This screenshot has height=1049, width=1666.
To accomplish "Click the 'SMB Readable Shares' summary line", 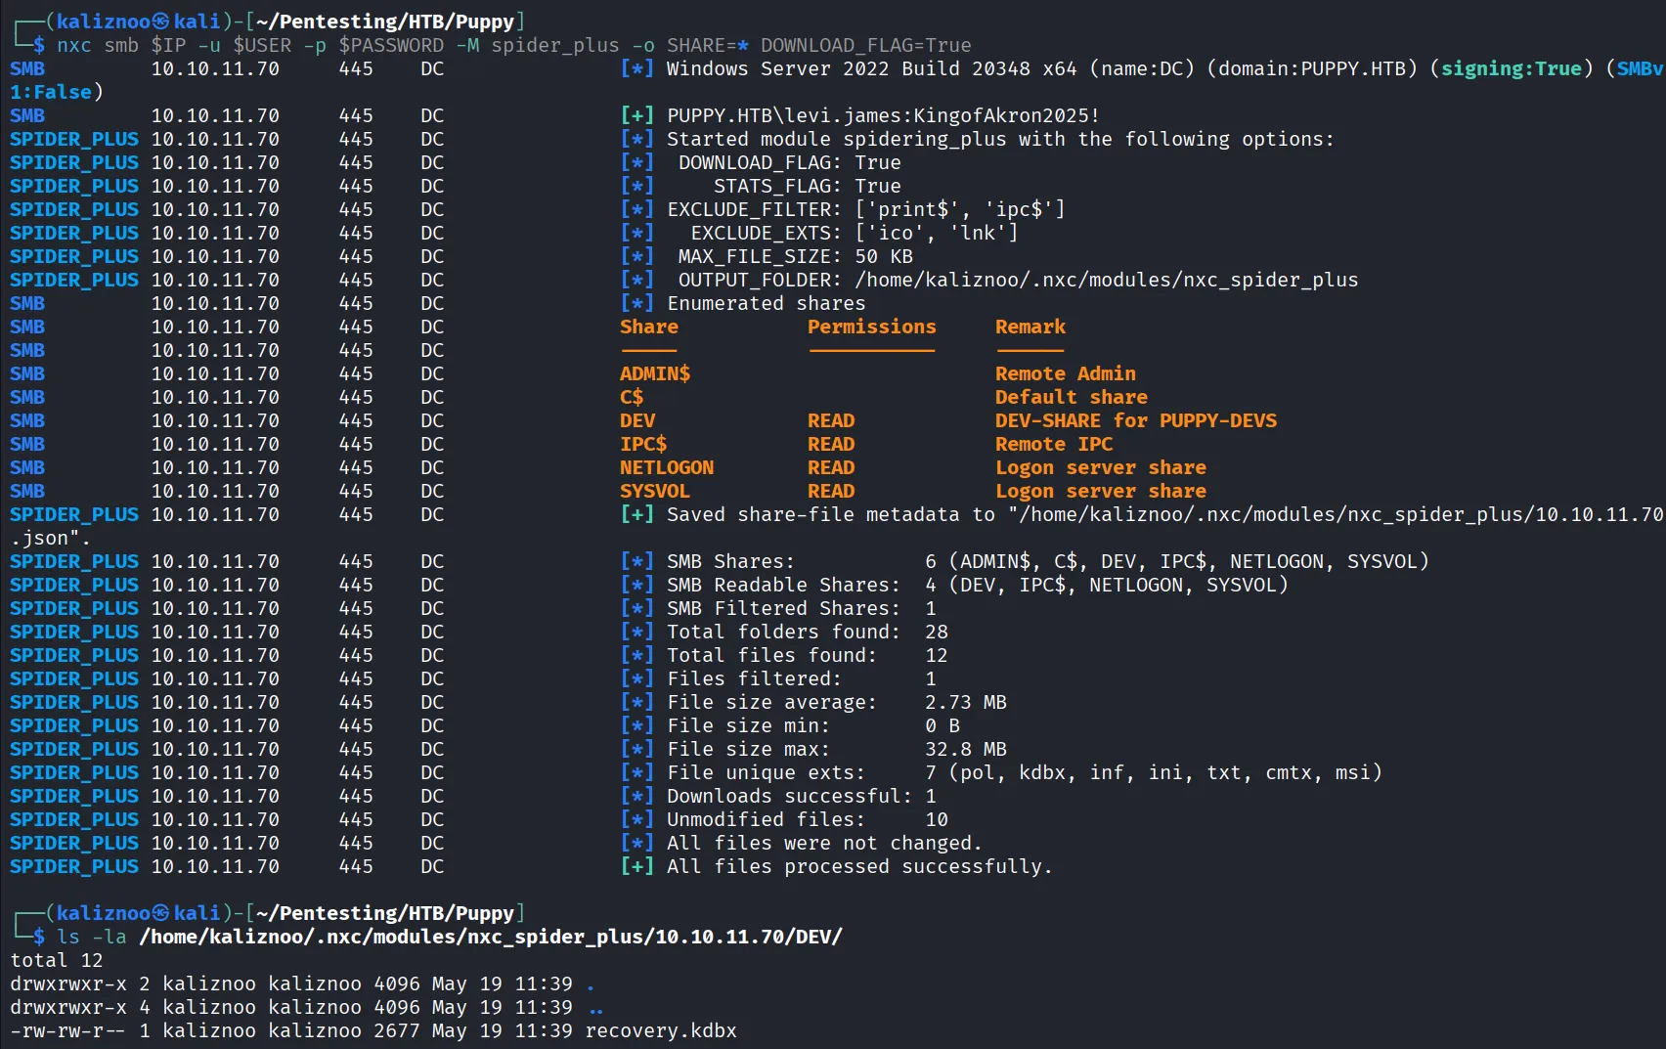I will [x=978, y=585].
